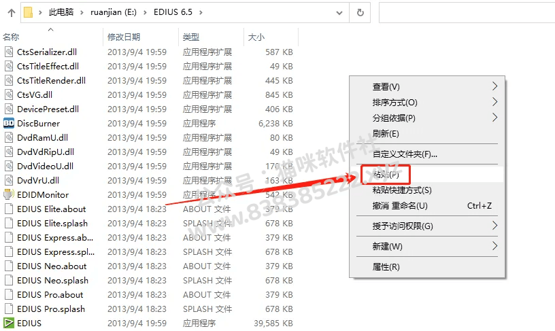Sort by the 名称 column header
This screenshot has height=331, width=555.
click(x=11, y=37)
